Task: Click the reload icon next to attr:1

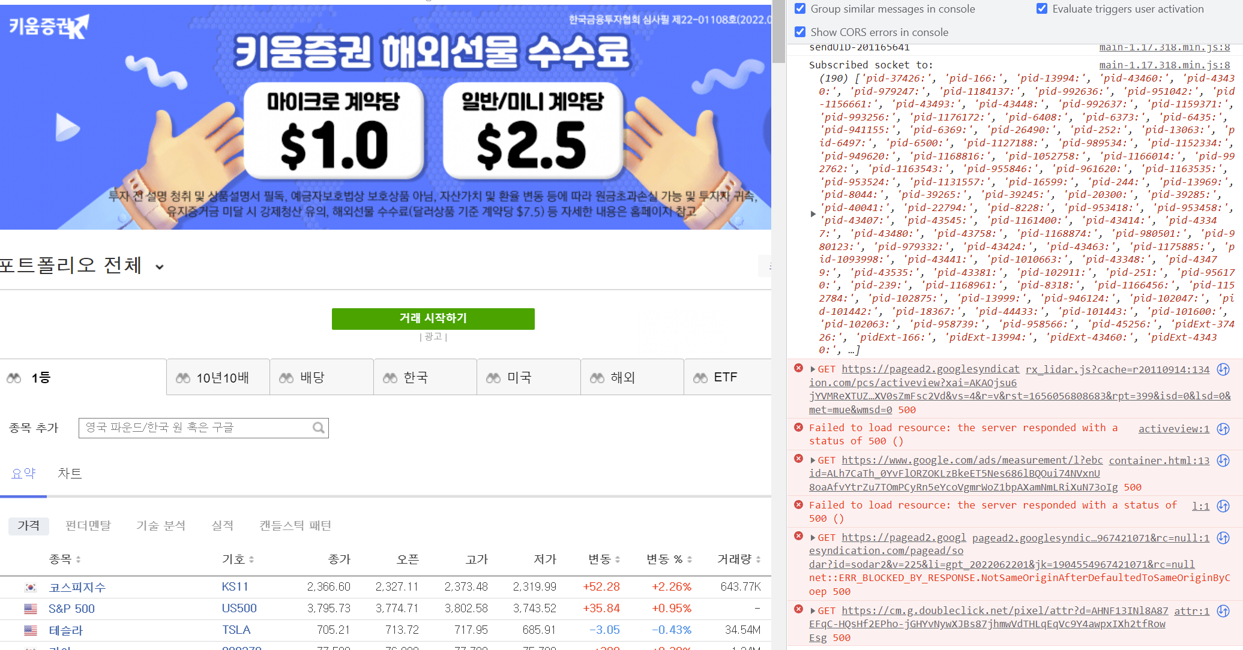Action: pyautogui.click(x=1223, y=611)
